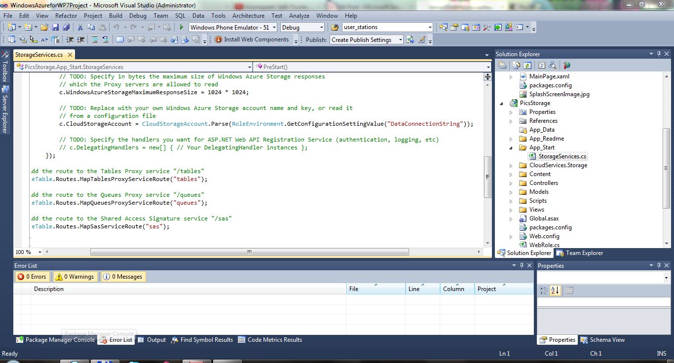Open the Create Publish Settings dropdown

pyautogui.click(x=400, y=40)
